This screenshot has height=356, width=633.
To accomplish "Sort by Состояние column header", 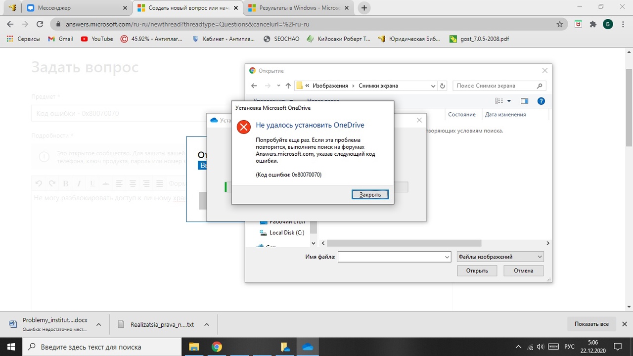I will [x=461, y=114].
